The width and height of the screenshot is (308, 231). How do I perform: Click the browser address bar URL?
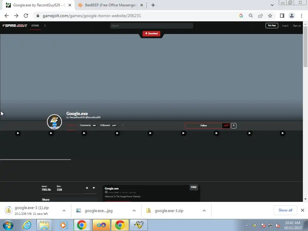[92, 16]
